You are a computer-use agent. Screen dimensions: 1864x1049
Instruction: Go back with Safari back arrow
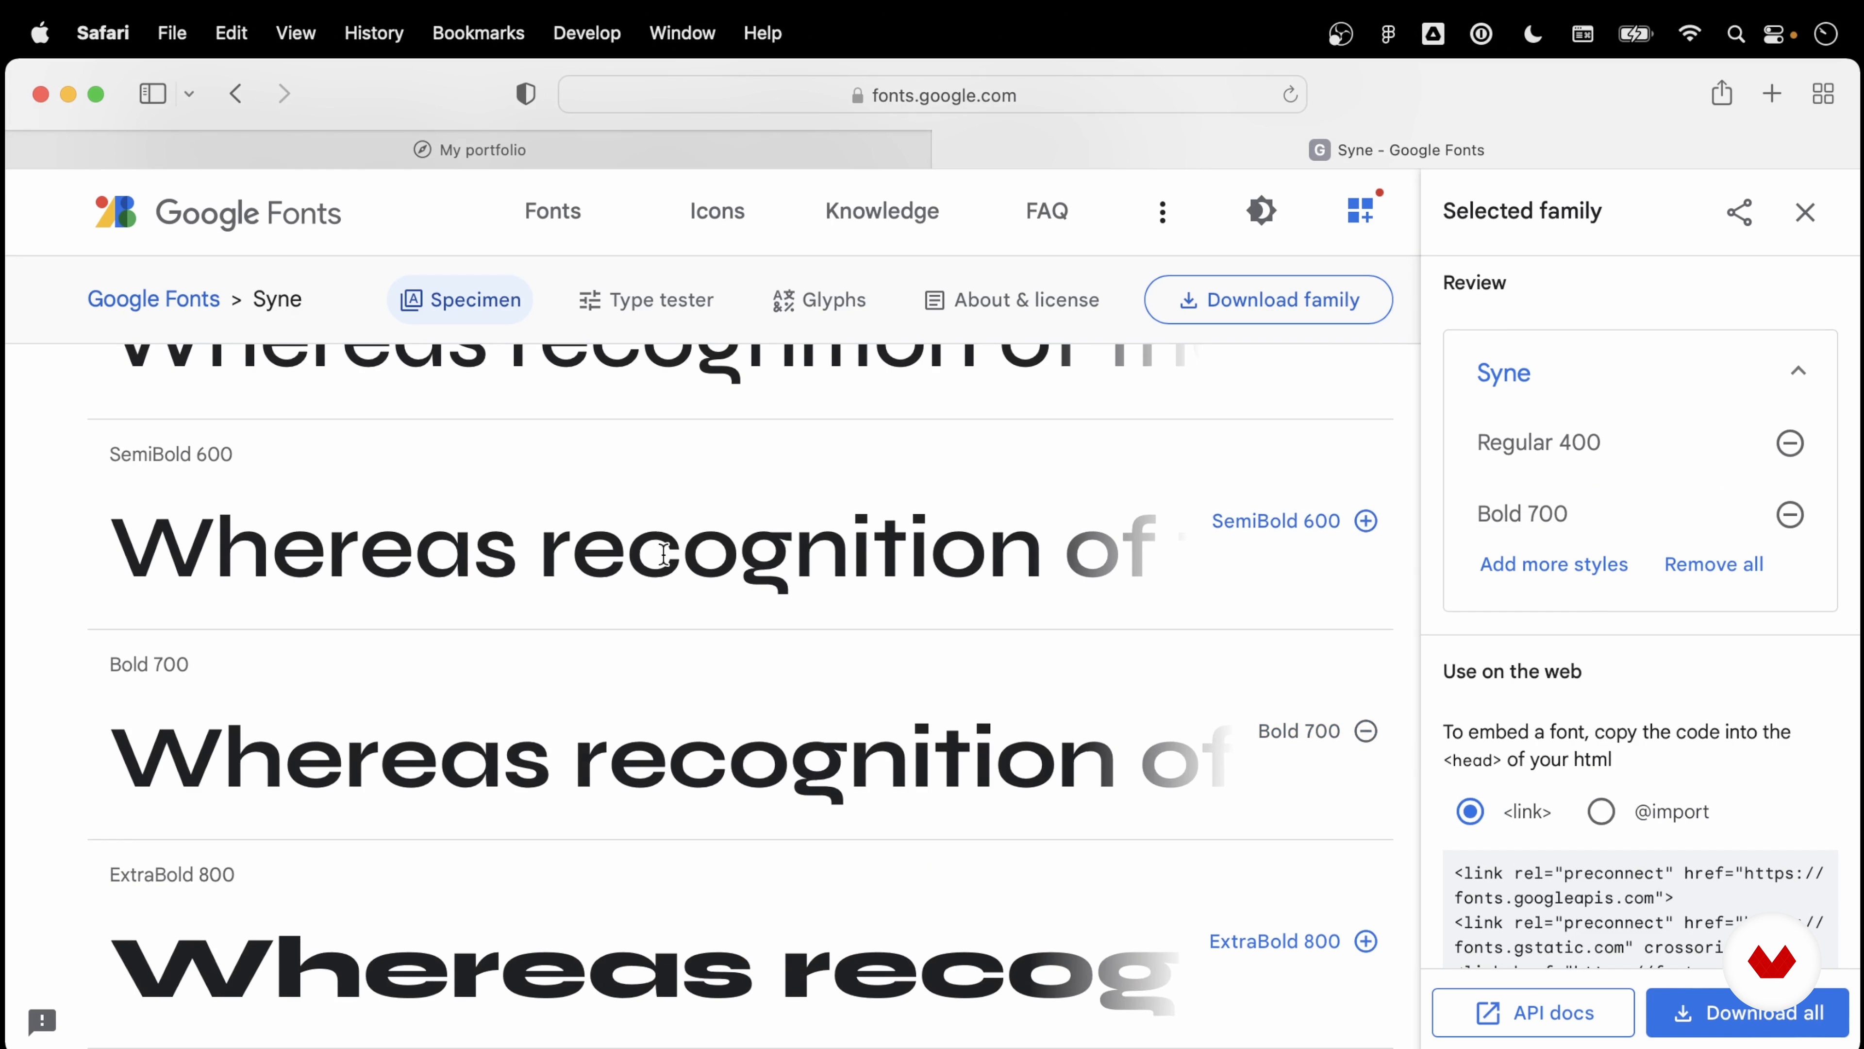coord(235,94)
